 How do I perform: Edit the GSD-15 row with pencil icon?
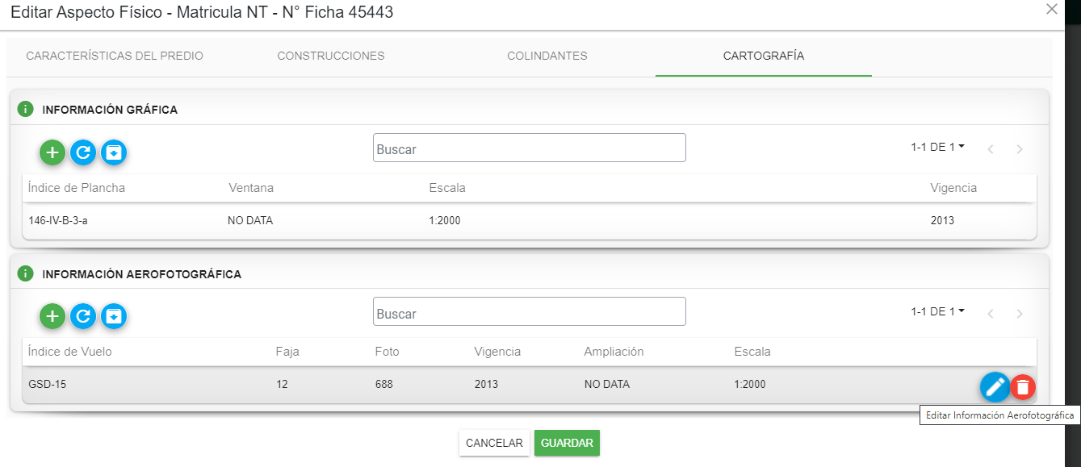[x=995, y=387]
